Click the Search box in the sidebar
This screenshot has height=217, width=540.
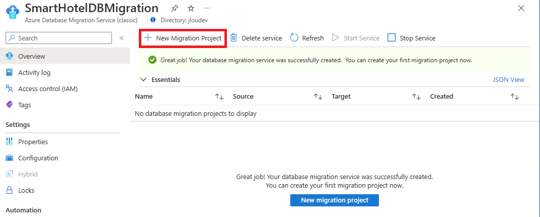[59, 38]
